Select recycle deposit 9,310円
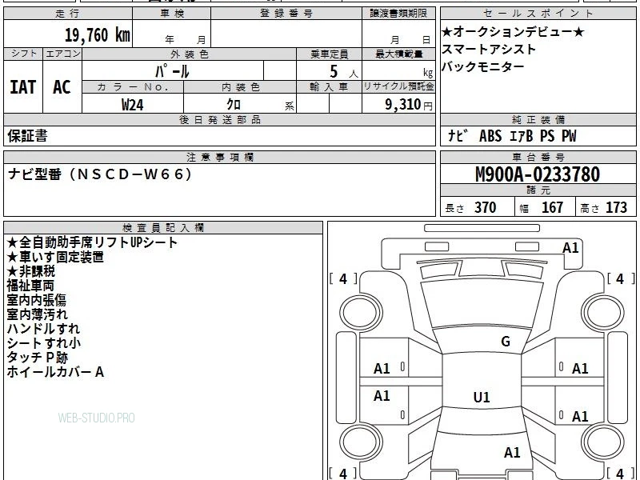The height and width of the screenshot is (480, 640). click(409, 105)
